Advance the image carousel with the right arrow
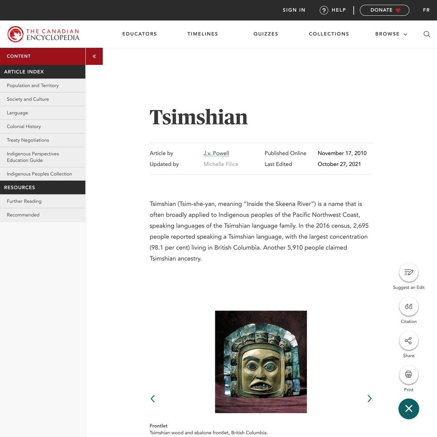This screenshot has height=437, width=437. click(x=369, y=398)
